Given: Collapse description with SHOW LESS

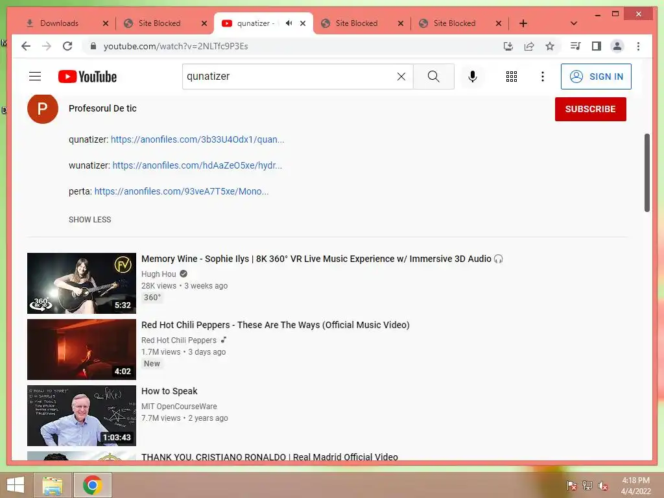Looking at the screenshot, I should [89, 219].
